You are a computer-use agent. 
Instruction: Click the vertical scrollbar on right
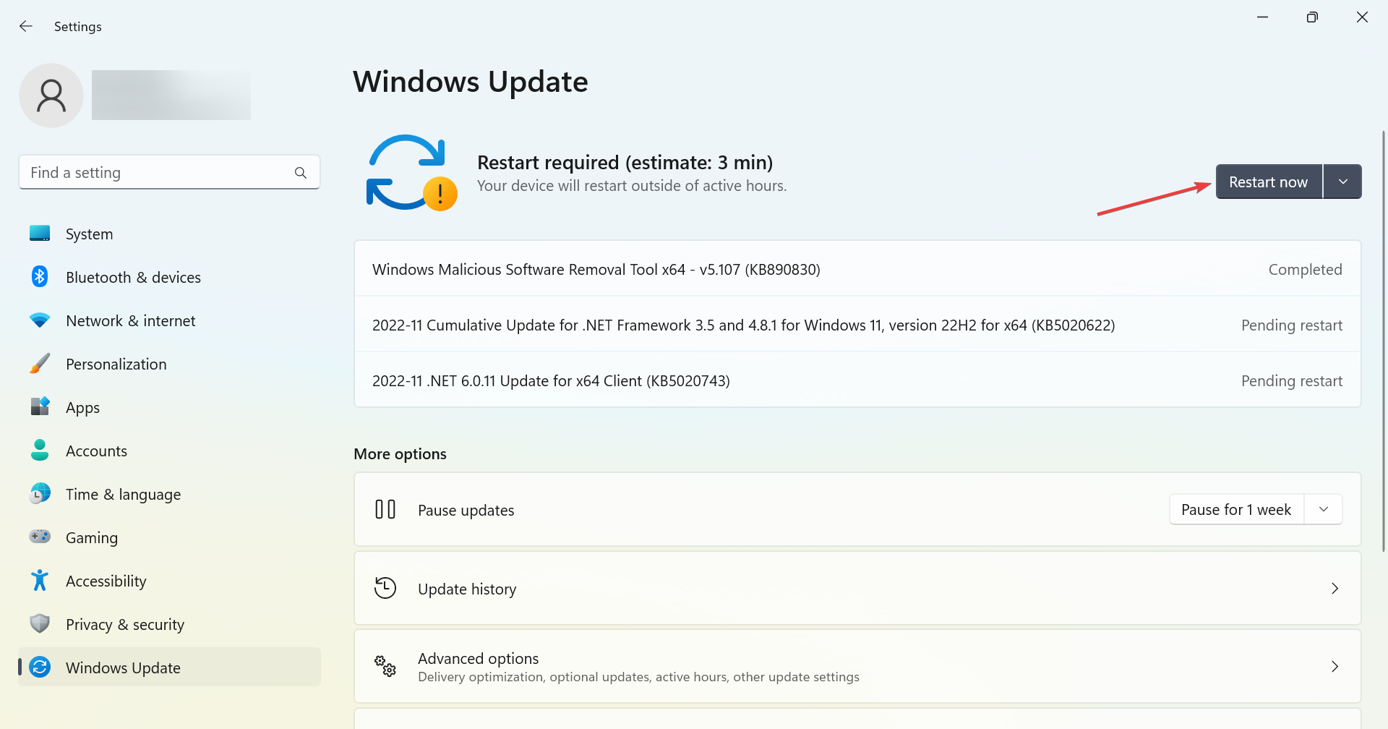point(1383,340)
